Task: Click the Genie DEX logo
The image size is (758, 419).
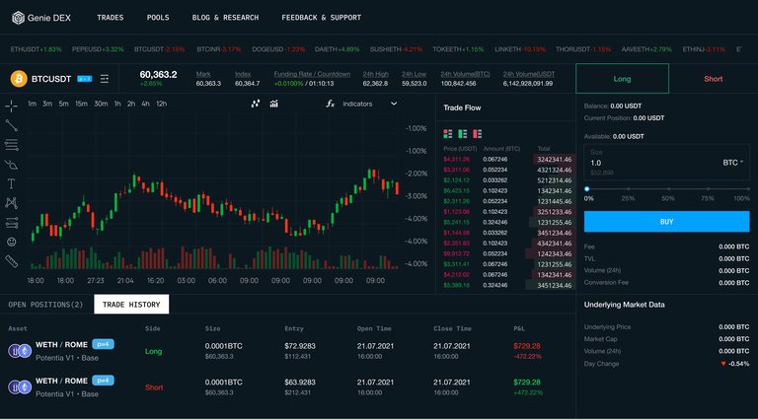Action: (41, 18)
